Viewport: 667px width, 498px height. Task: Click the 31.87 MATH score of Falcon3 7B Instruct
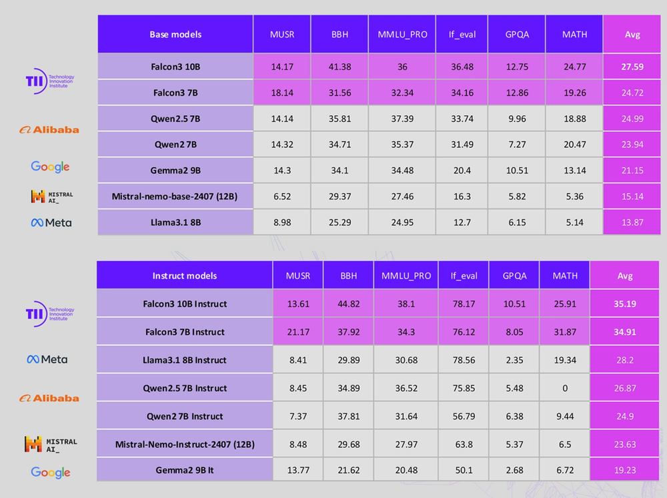(x=565, y=332)
